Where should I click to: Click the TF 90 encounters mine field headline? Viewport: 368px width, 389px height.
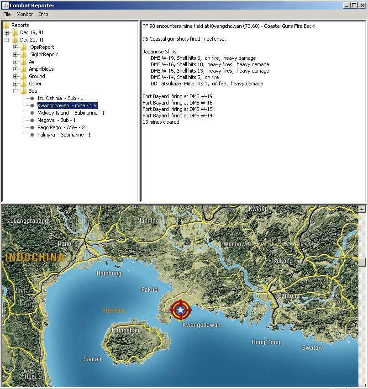click(x=229, y=26)
